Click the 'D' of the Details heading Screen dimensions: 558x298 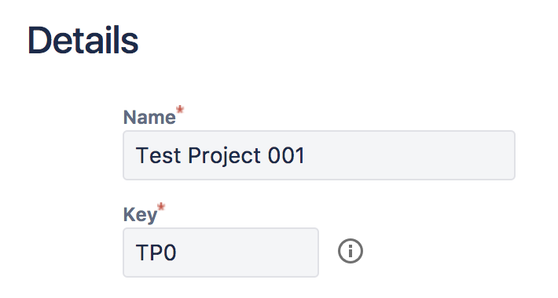point(39,41)
